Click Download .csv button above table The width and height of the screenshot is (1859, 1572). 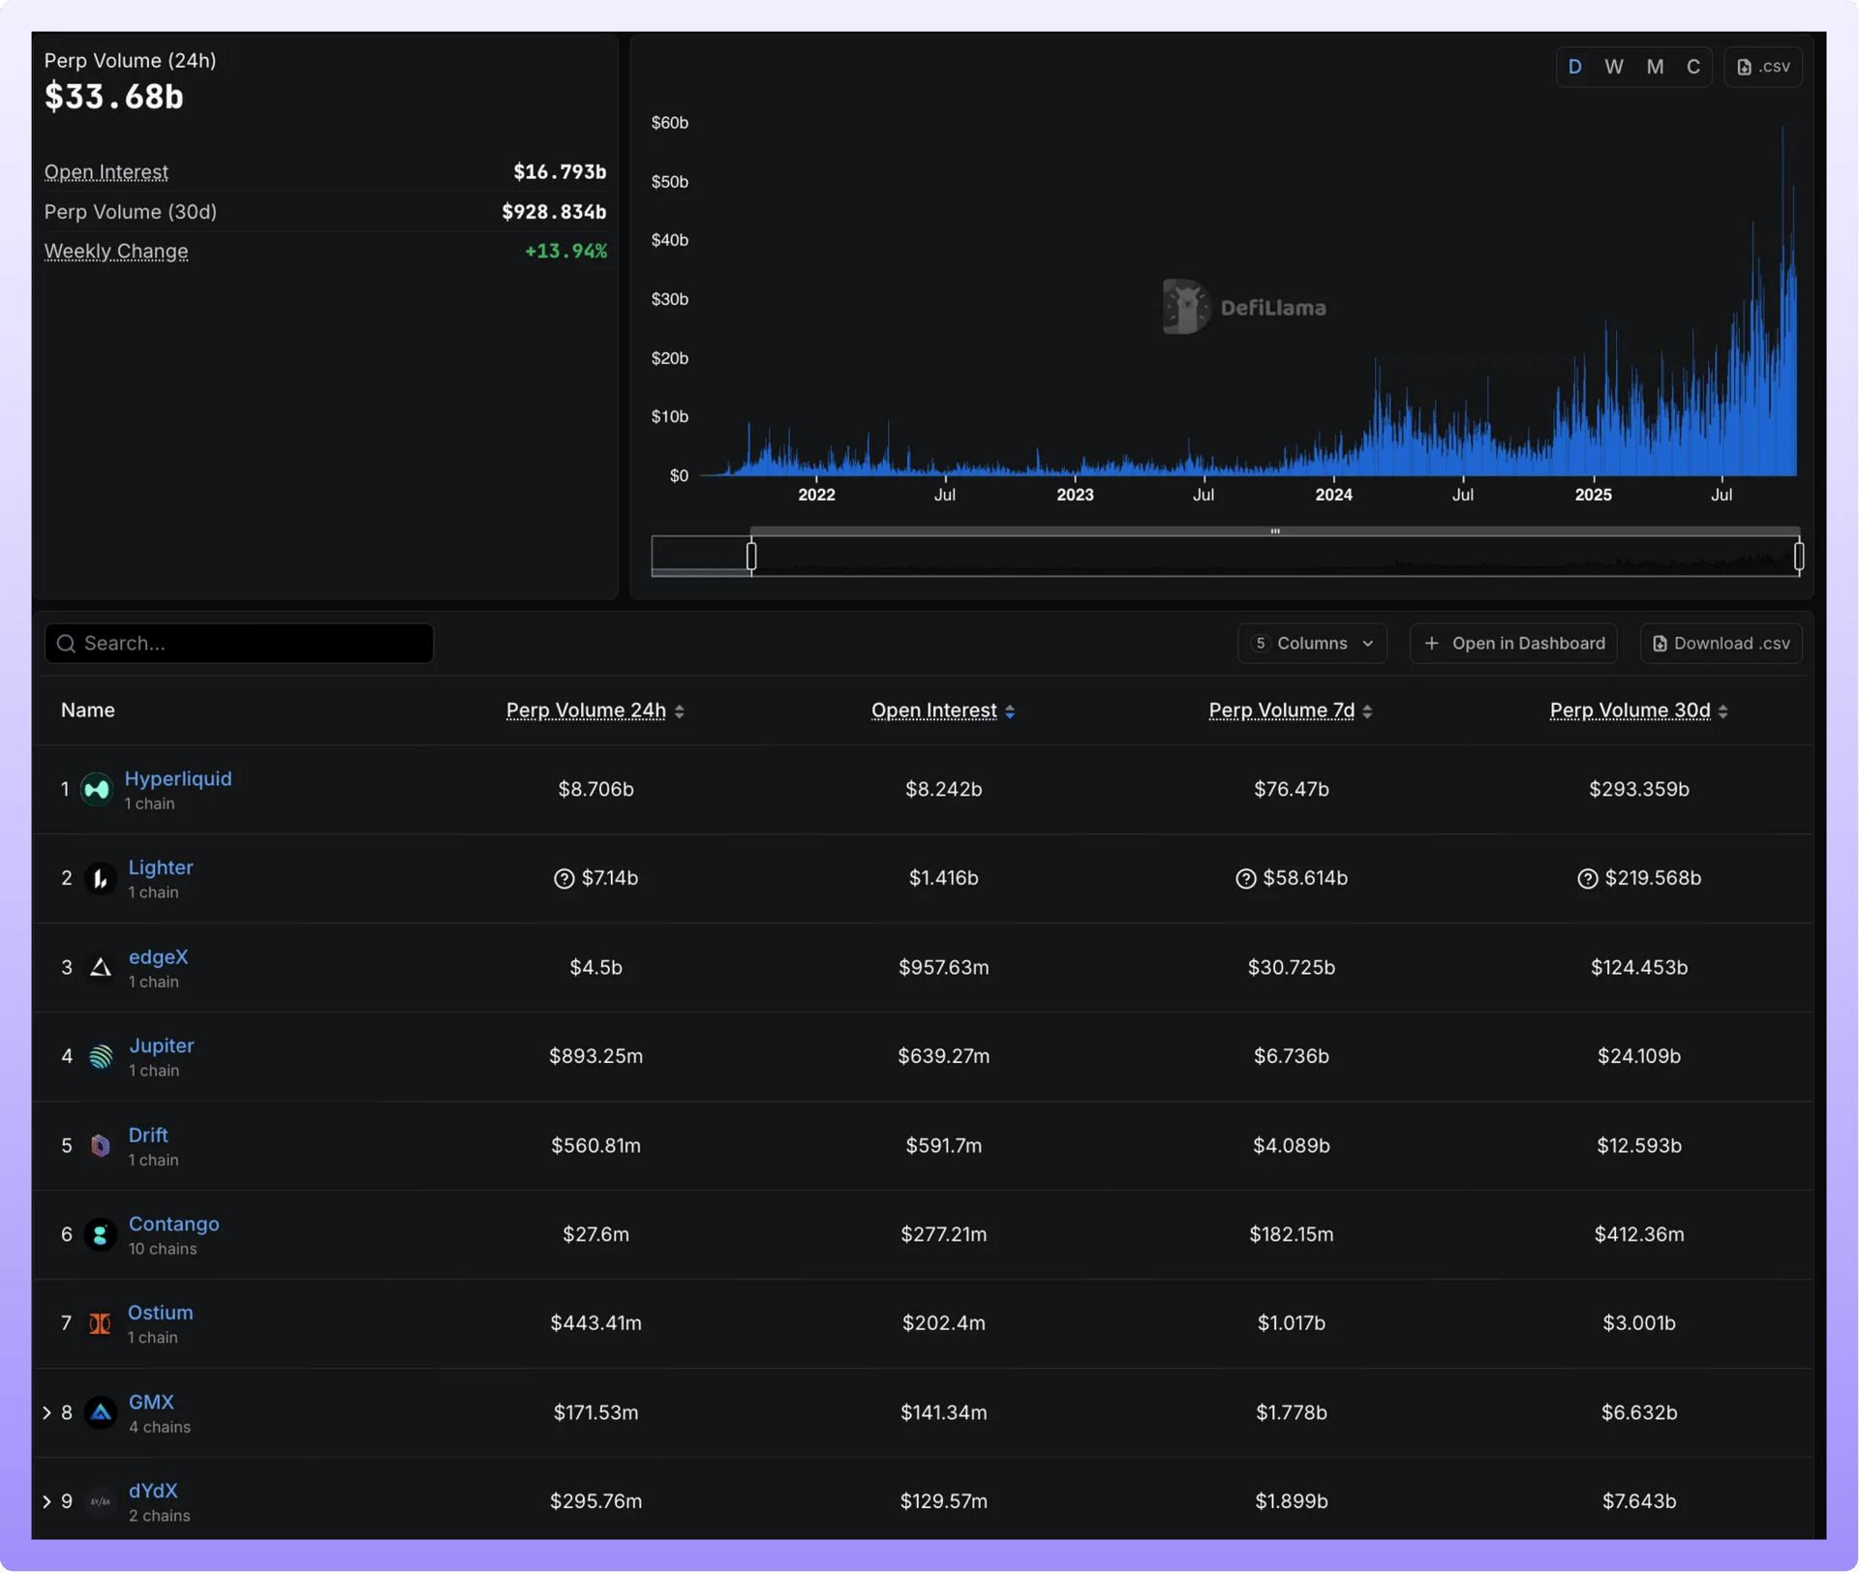[1721, 644]
